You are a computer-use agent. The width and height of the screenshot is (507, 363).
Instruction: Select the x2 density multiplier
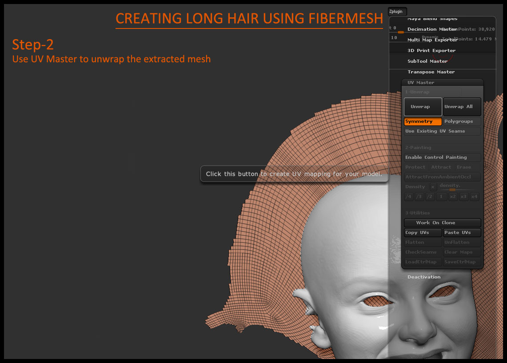453,197
